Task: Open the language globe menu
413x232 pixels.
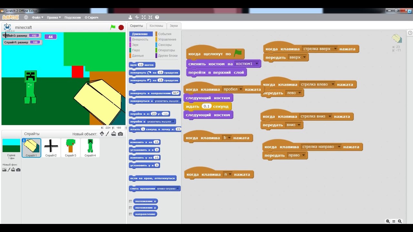Action: click(x=26, y=17)
